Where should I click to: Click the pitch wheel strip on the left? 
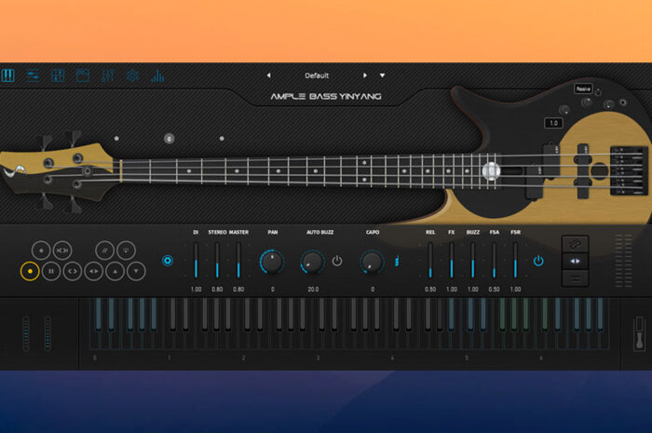(26, 333)
